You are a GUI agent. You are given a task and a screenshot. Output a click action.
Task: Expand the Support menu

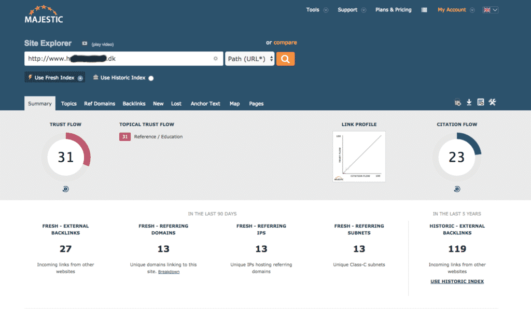pos(352,10)
